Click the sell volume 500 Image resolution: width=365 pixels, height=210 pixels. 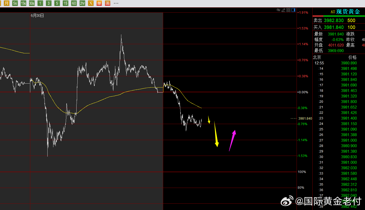click(351, 21)
